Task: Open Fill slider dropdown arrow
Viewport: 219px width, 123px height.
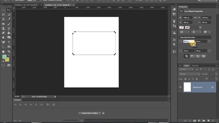Action: pos(216,79)
